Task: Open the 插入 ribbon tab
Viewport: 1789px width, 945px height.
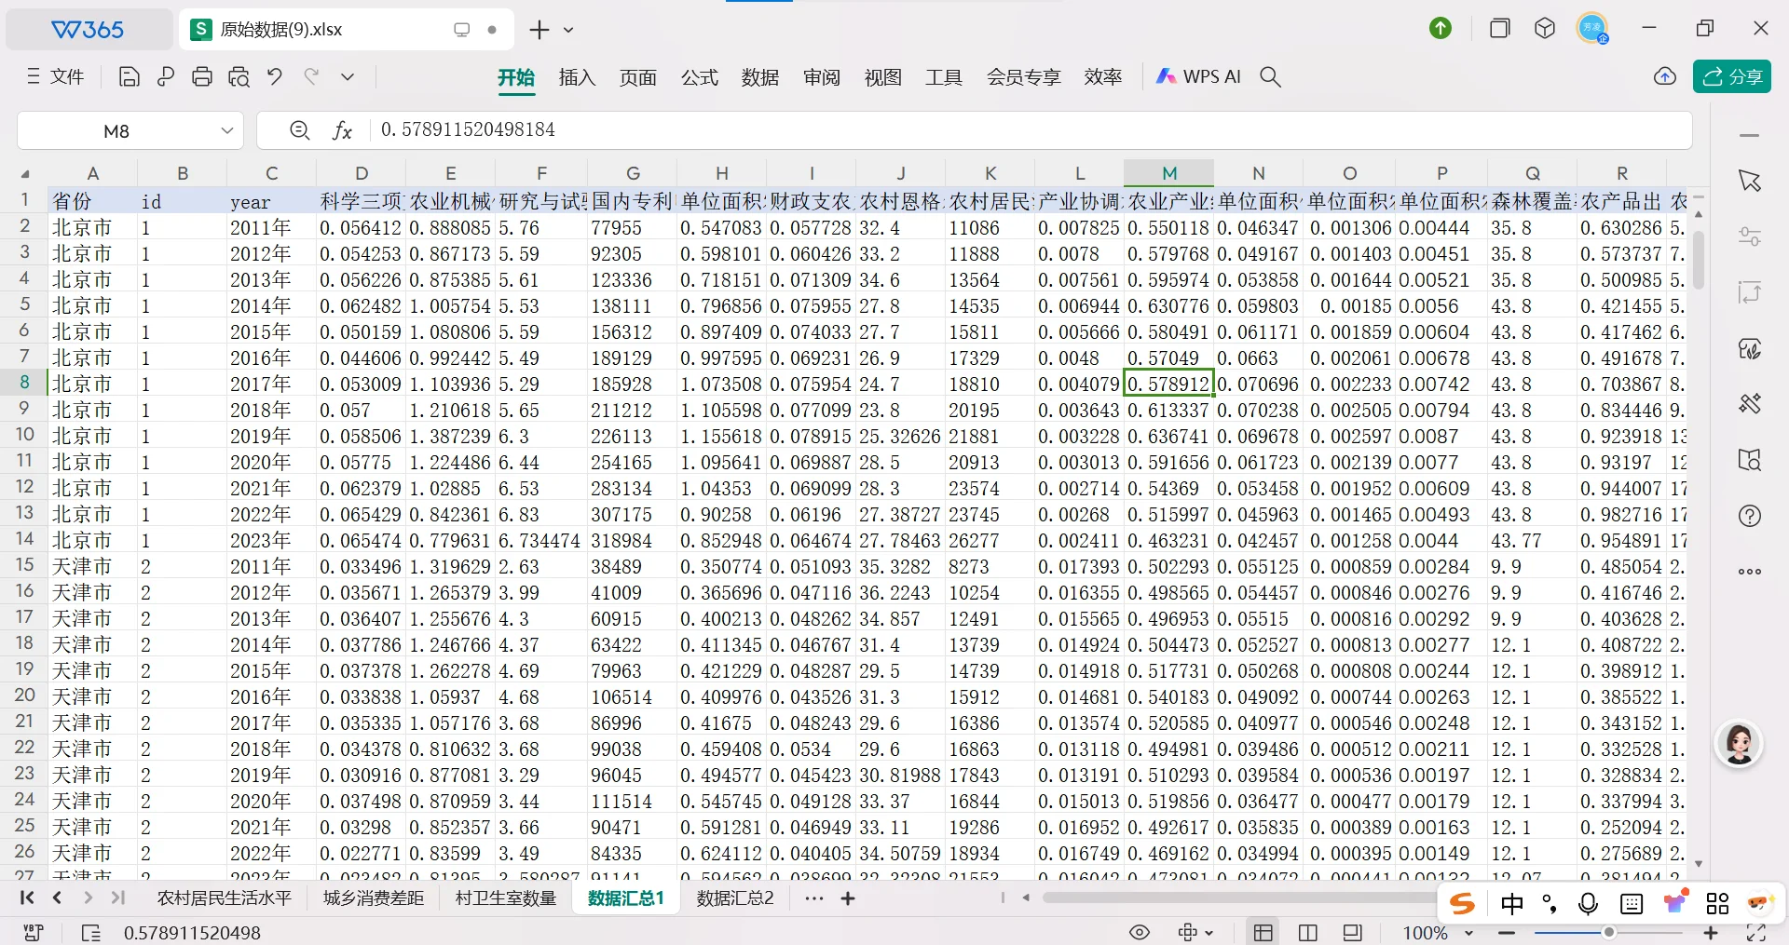Action: (x=577, y=77)
